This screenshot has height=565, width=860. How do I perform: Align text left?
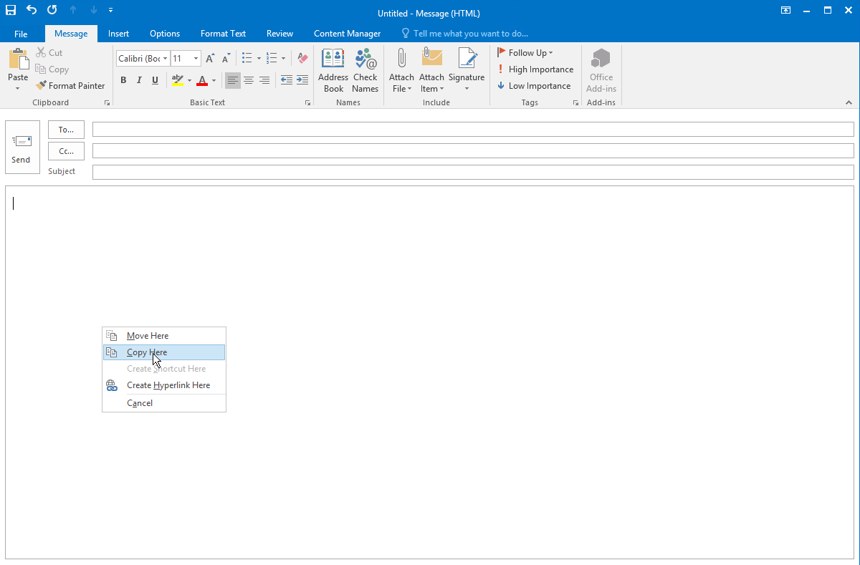[x=233, y=80]
